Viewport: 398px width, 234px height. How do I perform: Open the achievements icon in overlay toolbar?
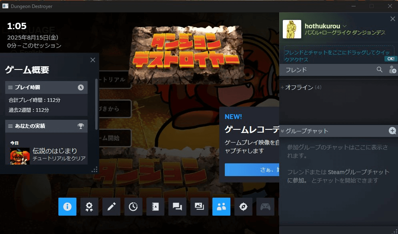[x=89, y=206]
